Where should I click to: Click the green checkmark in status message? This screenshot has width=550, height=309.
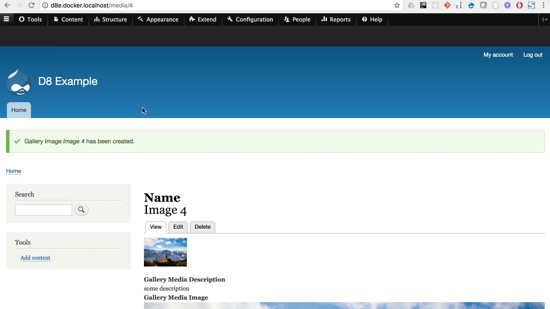[x=17, y=141]
